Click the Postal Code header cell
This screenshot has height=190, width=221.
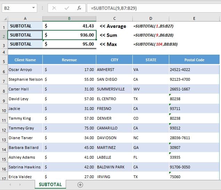tap(194, 60)
